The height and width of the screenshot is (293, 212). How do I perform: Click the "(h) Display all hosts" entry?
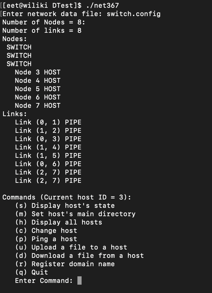click(58, 222)
